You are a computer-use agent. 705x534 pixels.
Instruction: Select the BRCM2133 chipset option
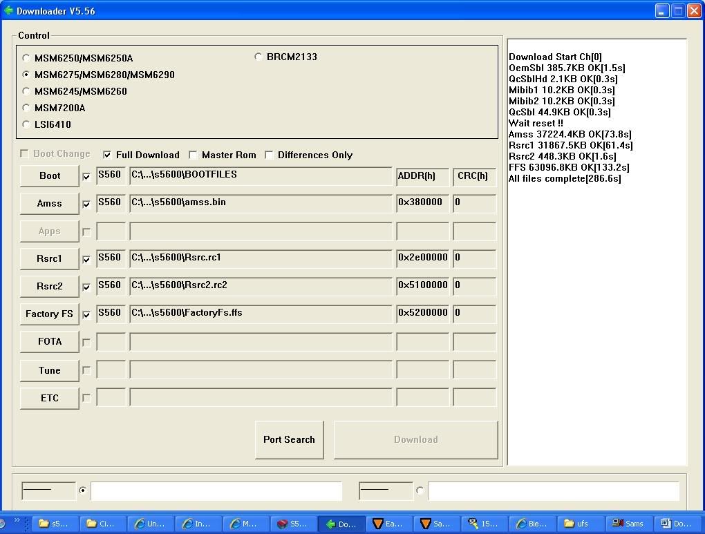click(x=258, y=57)
